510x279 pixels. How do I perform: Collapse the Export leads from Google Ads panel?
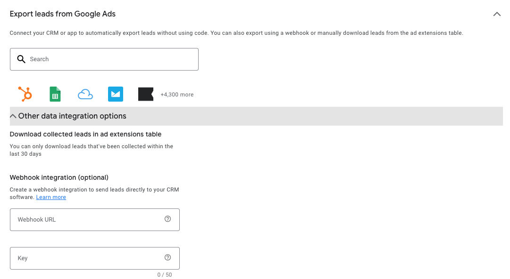497,14
